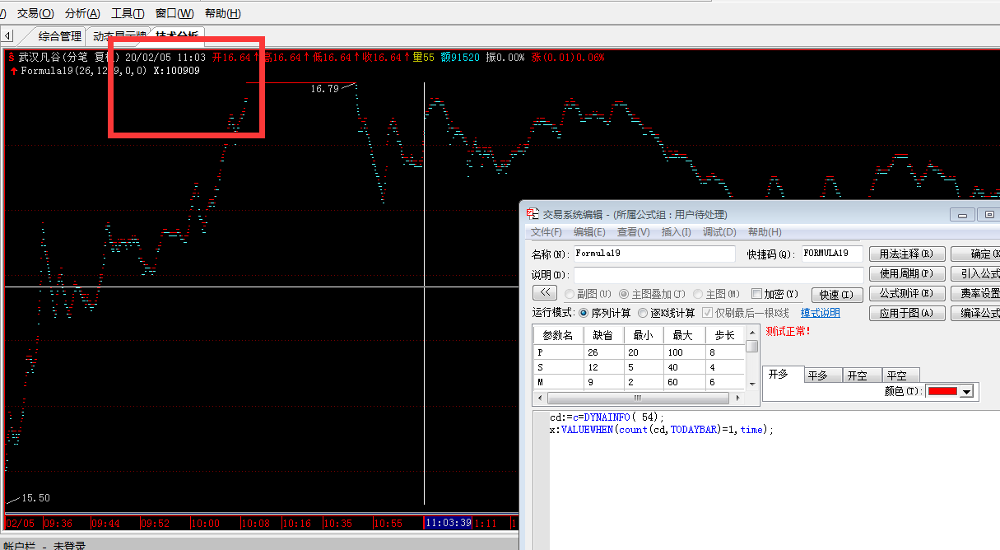Image resolution: width=1000 pixels, height=550 pixels.
Task: Click the empty 说明 description field
Action: click(719, 274)
